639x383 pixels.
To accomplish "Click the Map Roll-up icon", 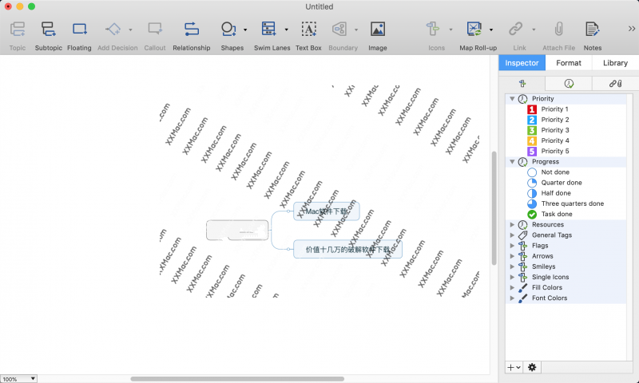I will coord(474,30).
